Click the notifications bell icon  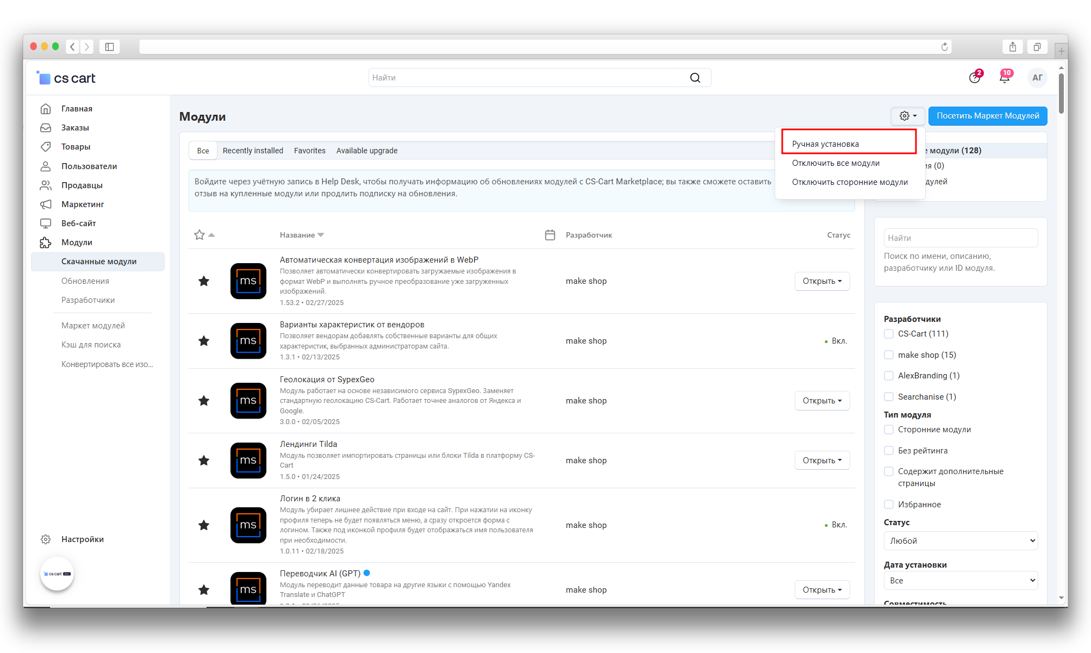[1004, 78]
